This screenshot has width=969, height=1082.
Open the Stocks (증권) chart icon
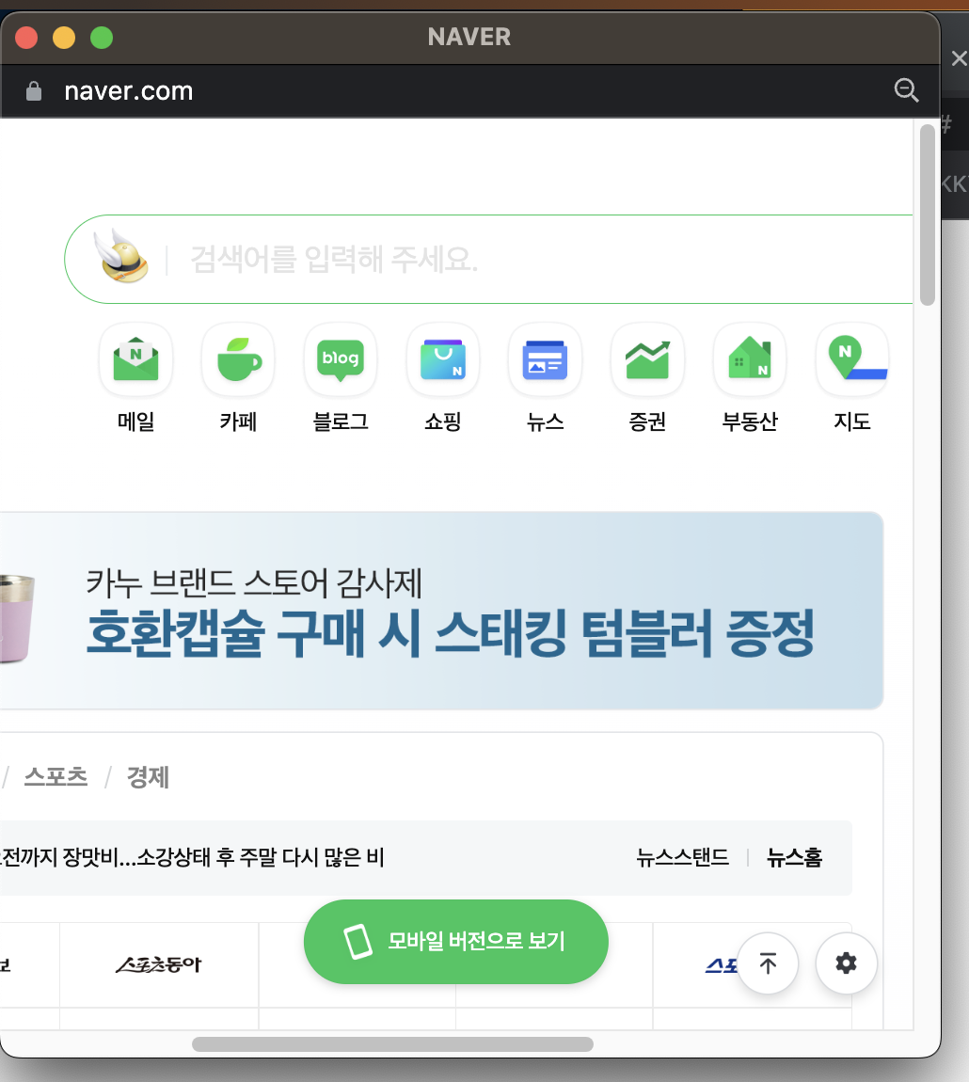(x=647, y=359)
